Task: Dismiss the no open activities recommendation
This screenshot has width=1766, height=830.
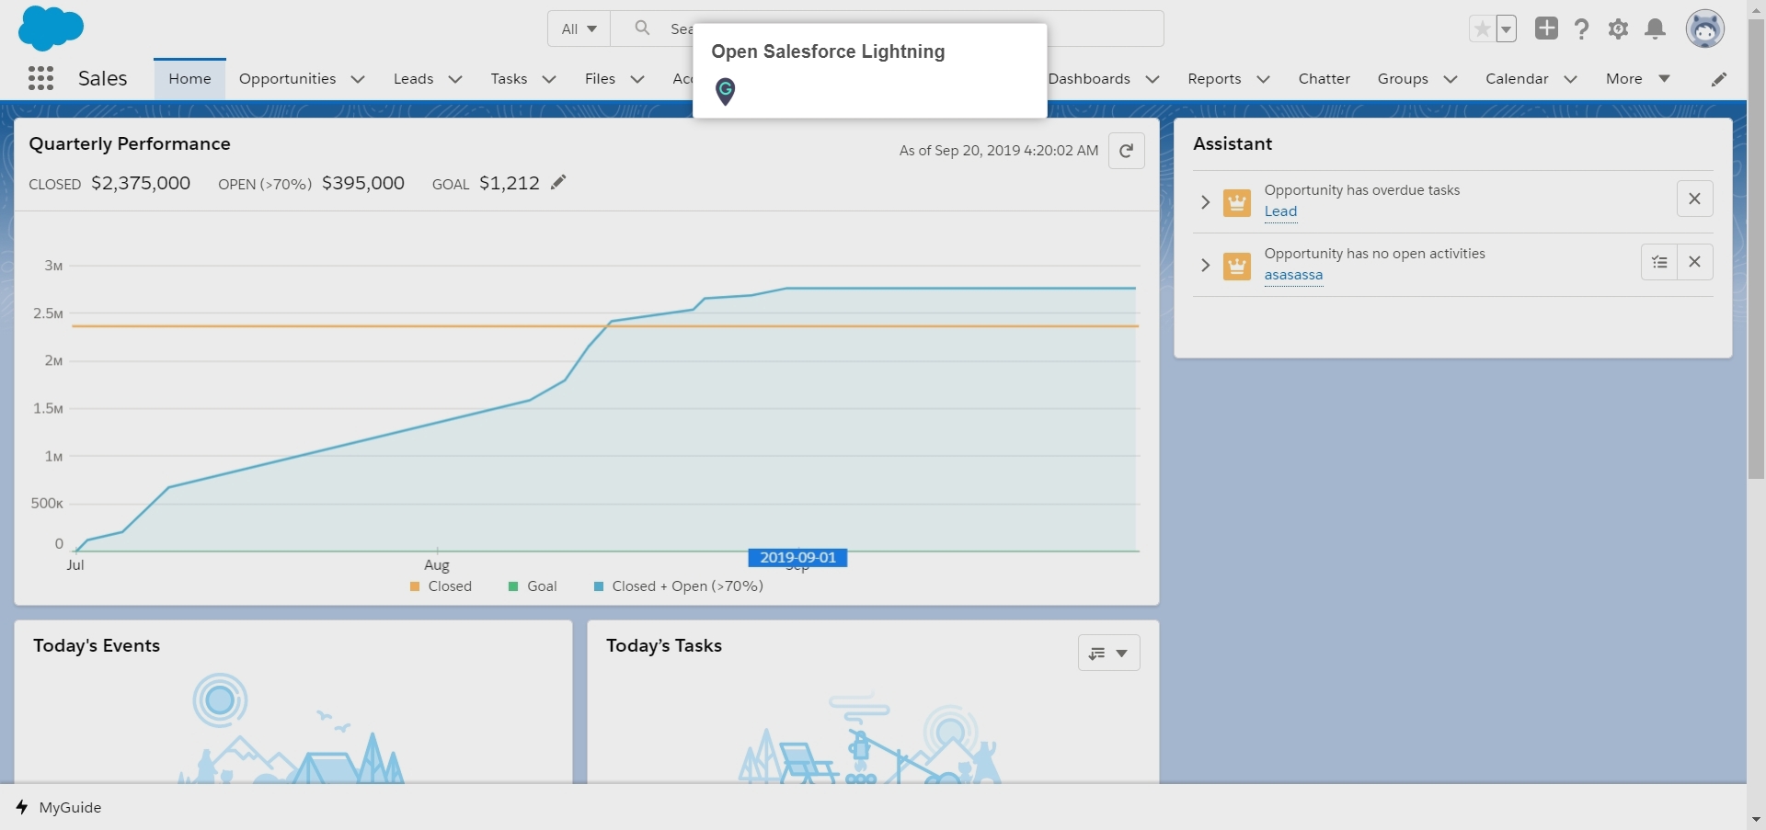Action: pyautogui.click(x=1694, y=262)
